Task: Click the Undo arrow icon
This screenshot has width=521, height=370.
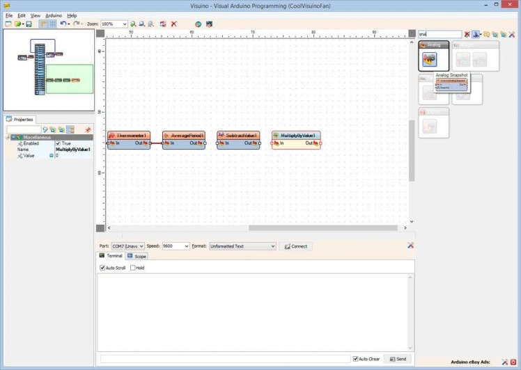Action: [x=63, y=24]
